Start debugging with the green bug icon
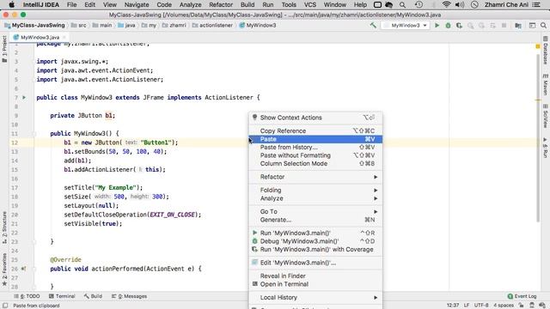Viewport: 550px width, 309px height. coord(448,25)
